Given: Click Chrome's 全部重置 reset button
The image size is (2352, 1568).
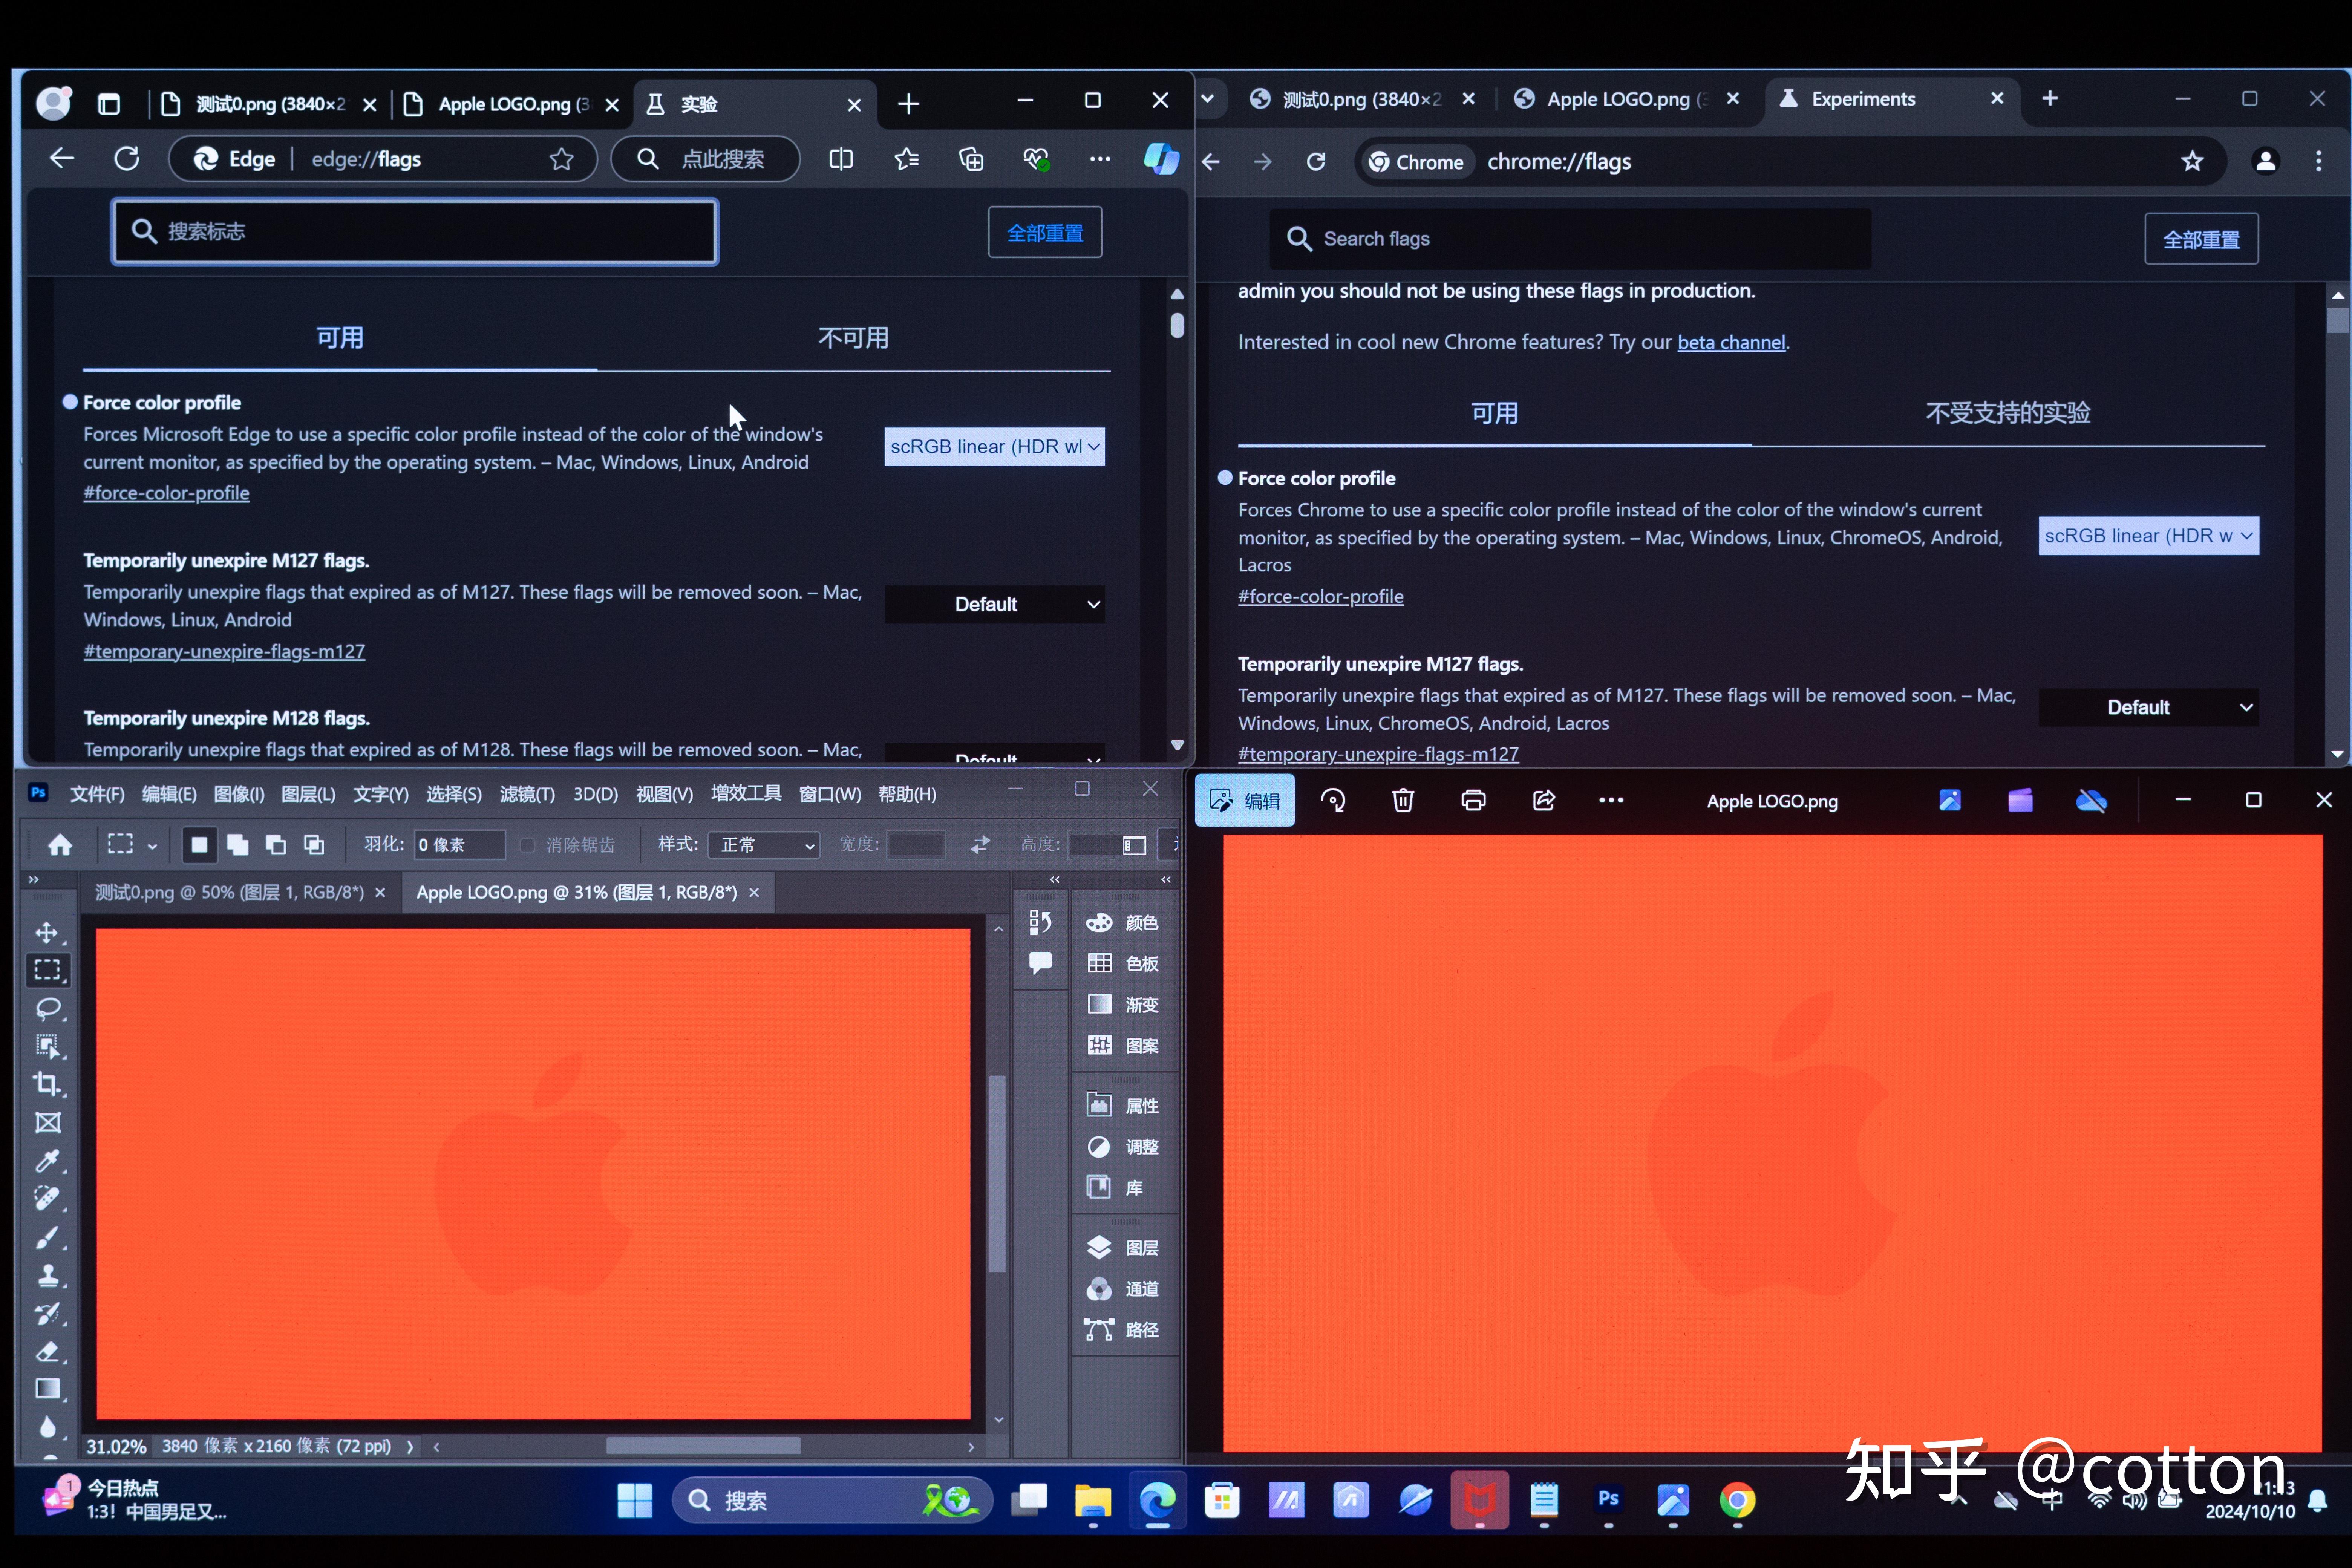Looking at the screenshot, I should click(2201, 239).
